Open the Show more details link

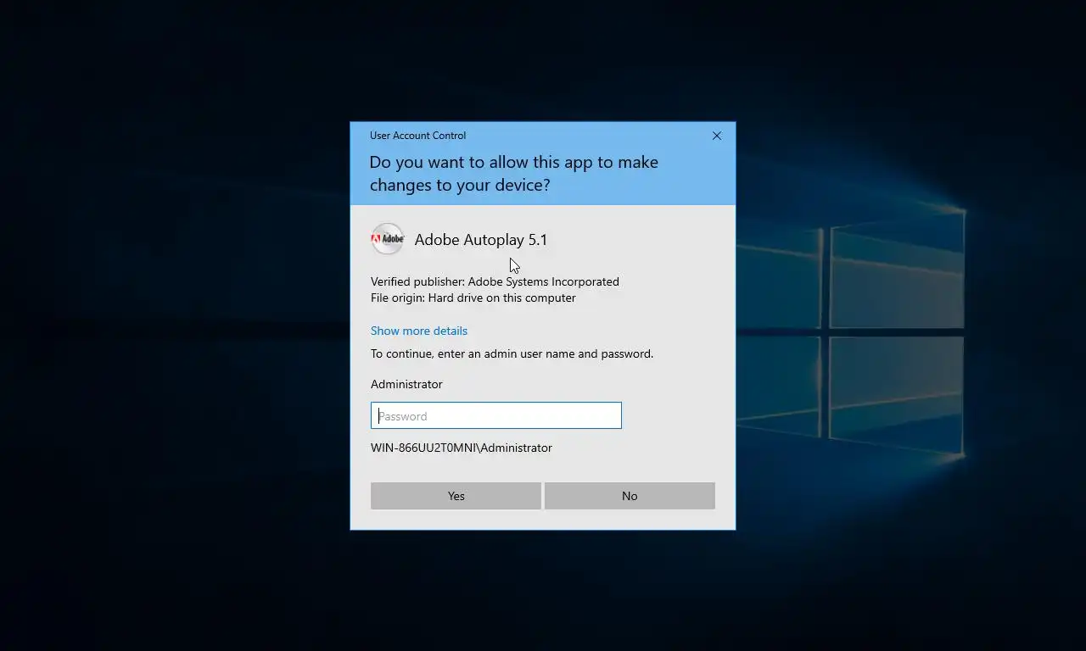419,331
